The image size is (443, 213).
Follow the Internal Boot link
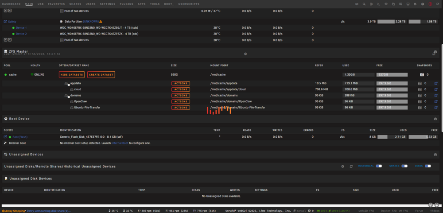click(120, 143)
